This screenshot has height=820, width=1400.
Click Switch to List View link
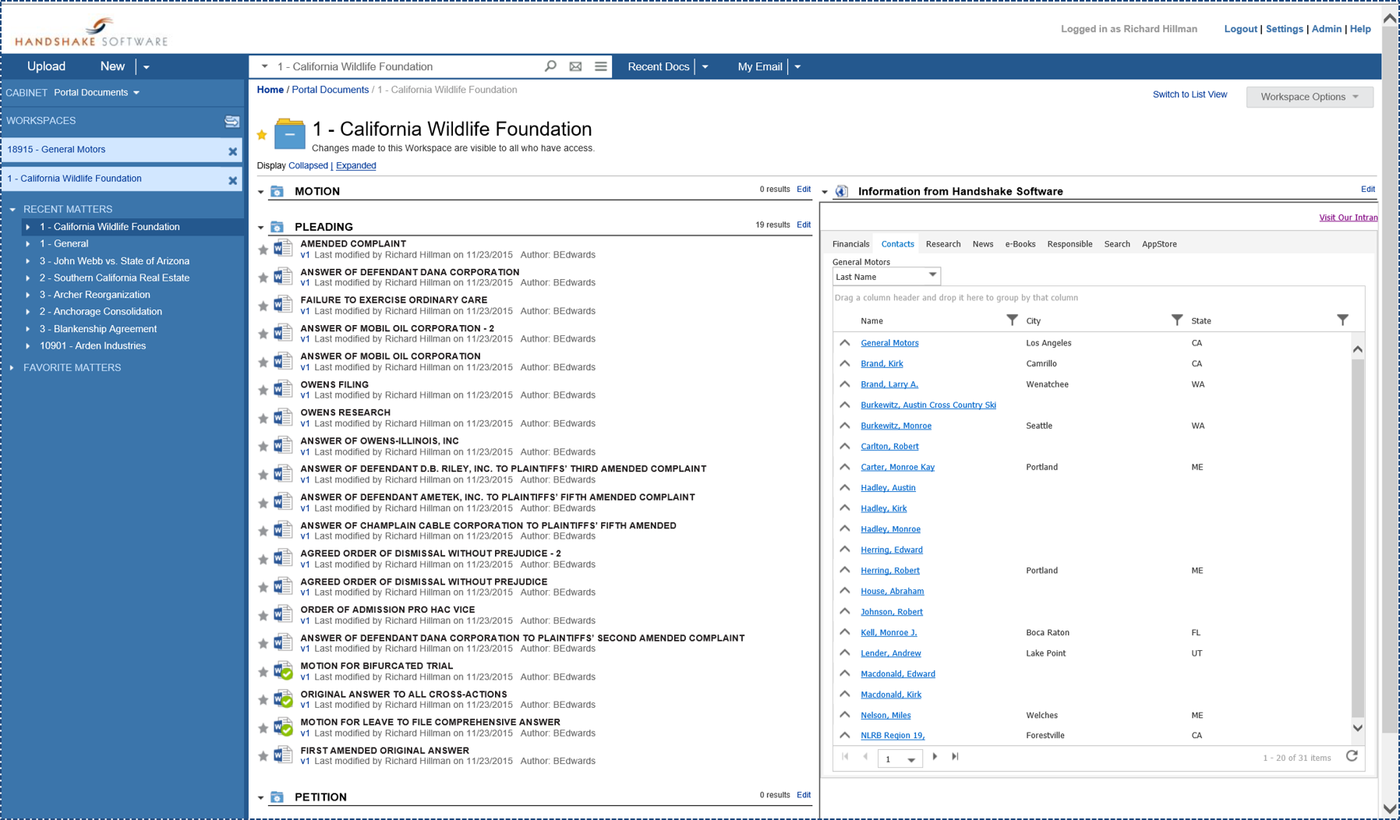1190,94
